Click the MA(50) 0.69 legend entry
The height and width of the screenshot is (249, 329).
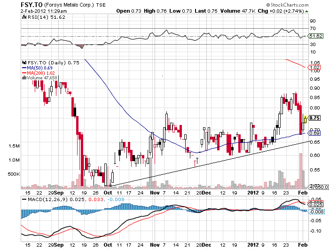37,68
